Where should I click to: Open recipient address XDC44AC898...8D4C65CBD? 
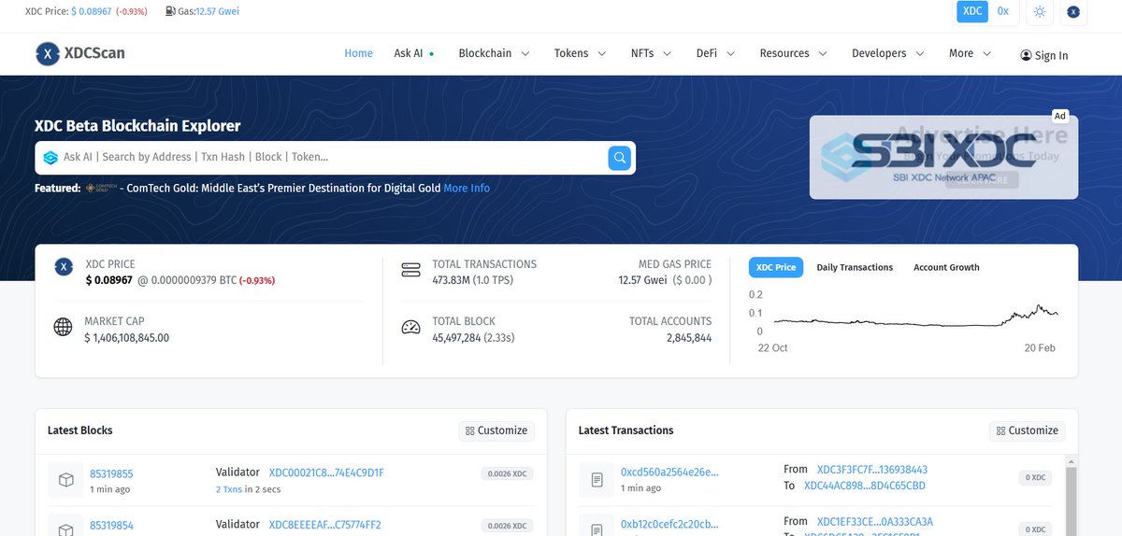865,486
